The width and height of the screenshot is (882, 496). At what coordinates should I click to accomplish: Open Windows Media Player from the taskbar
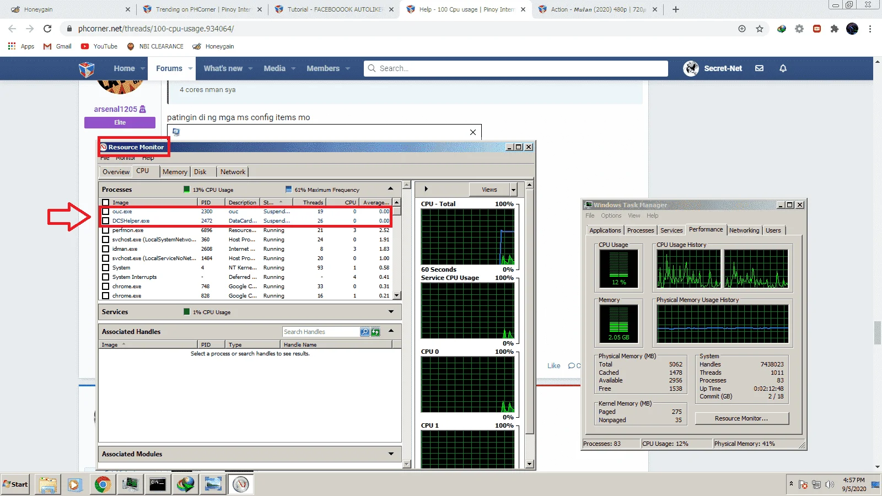75,484
